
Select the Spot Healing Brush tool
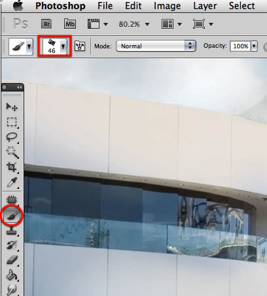coord(12,200)
